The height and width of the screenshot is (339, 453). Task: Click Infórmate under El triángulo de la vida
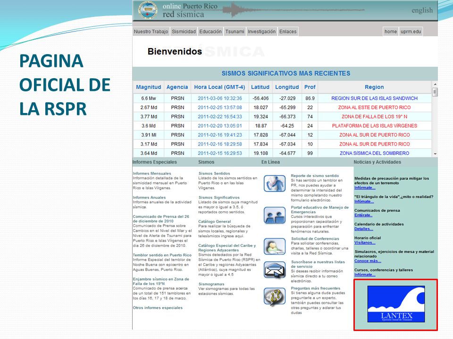tap(364, 202)
